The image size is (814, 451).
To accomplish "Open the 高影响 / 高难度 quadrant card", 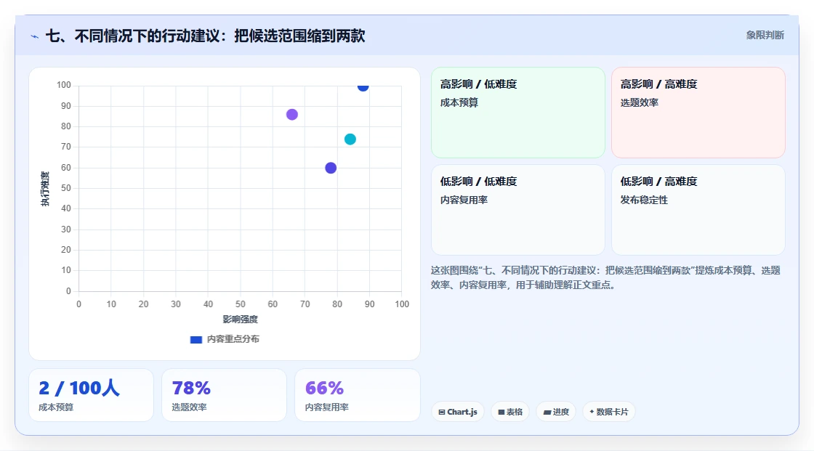I will [x=698, y=112].
